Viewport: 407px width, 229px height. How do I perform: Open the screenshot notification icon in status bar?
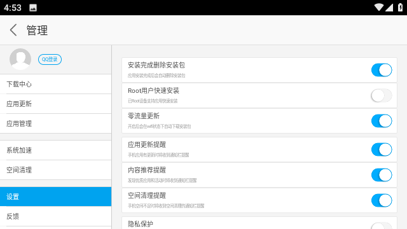[x=33, y=8]
